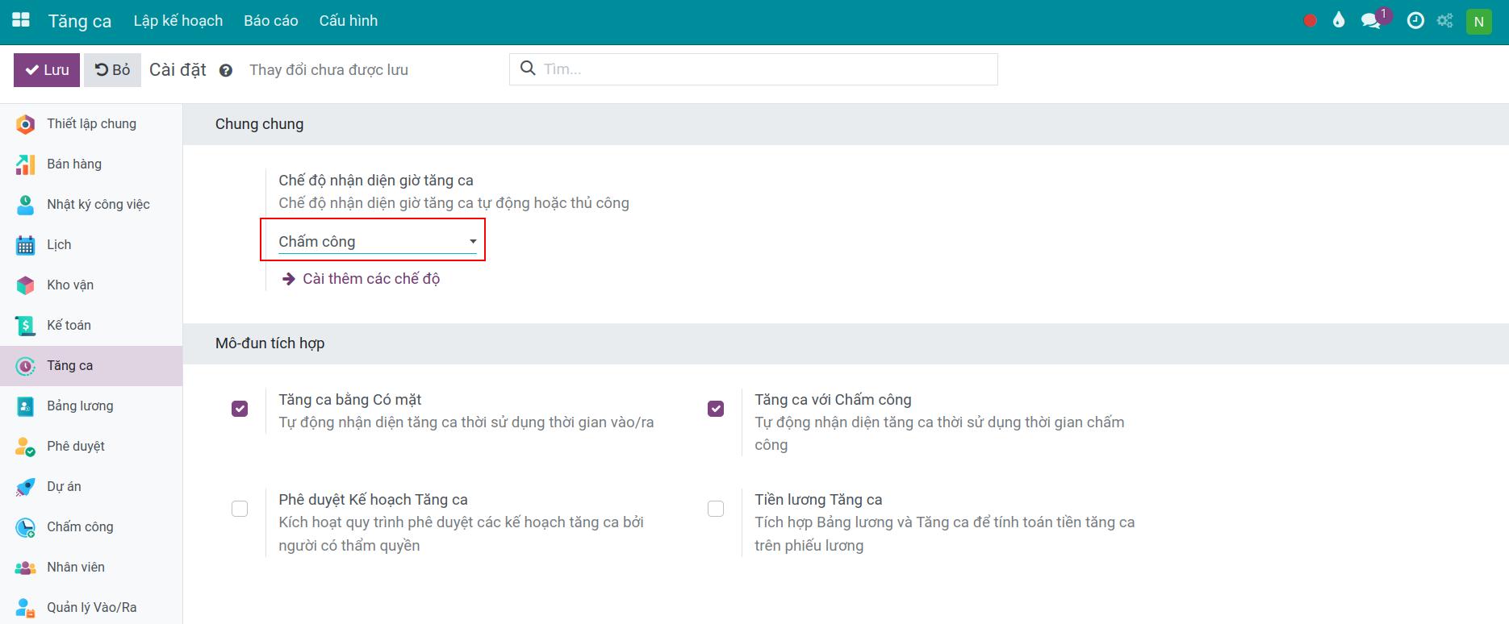Open the Tăng ca app menu
This screenshot has height=624, width=1509.
(x=80, y=21)
